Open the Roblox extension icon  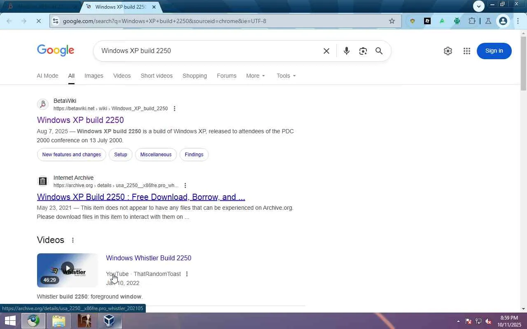coord(427,21)
